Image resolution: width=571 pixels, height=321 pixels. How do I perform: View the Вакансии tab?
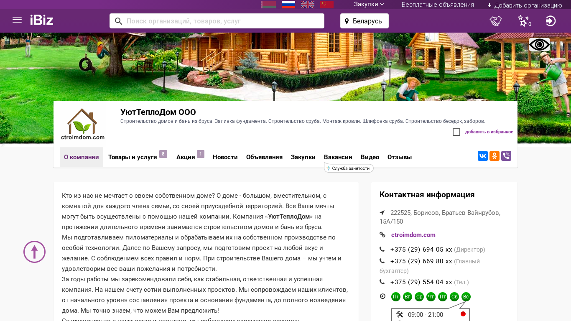338,157
